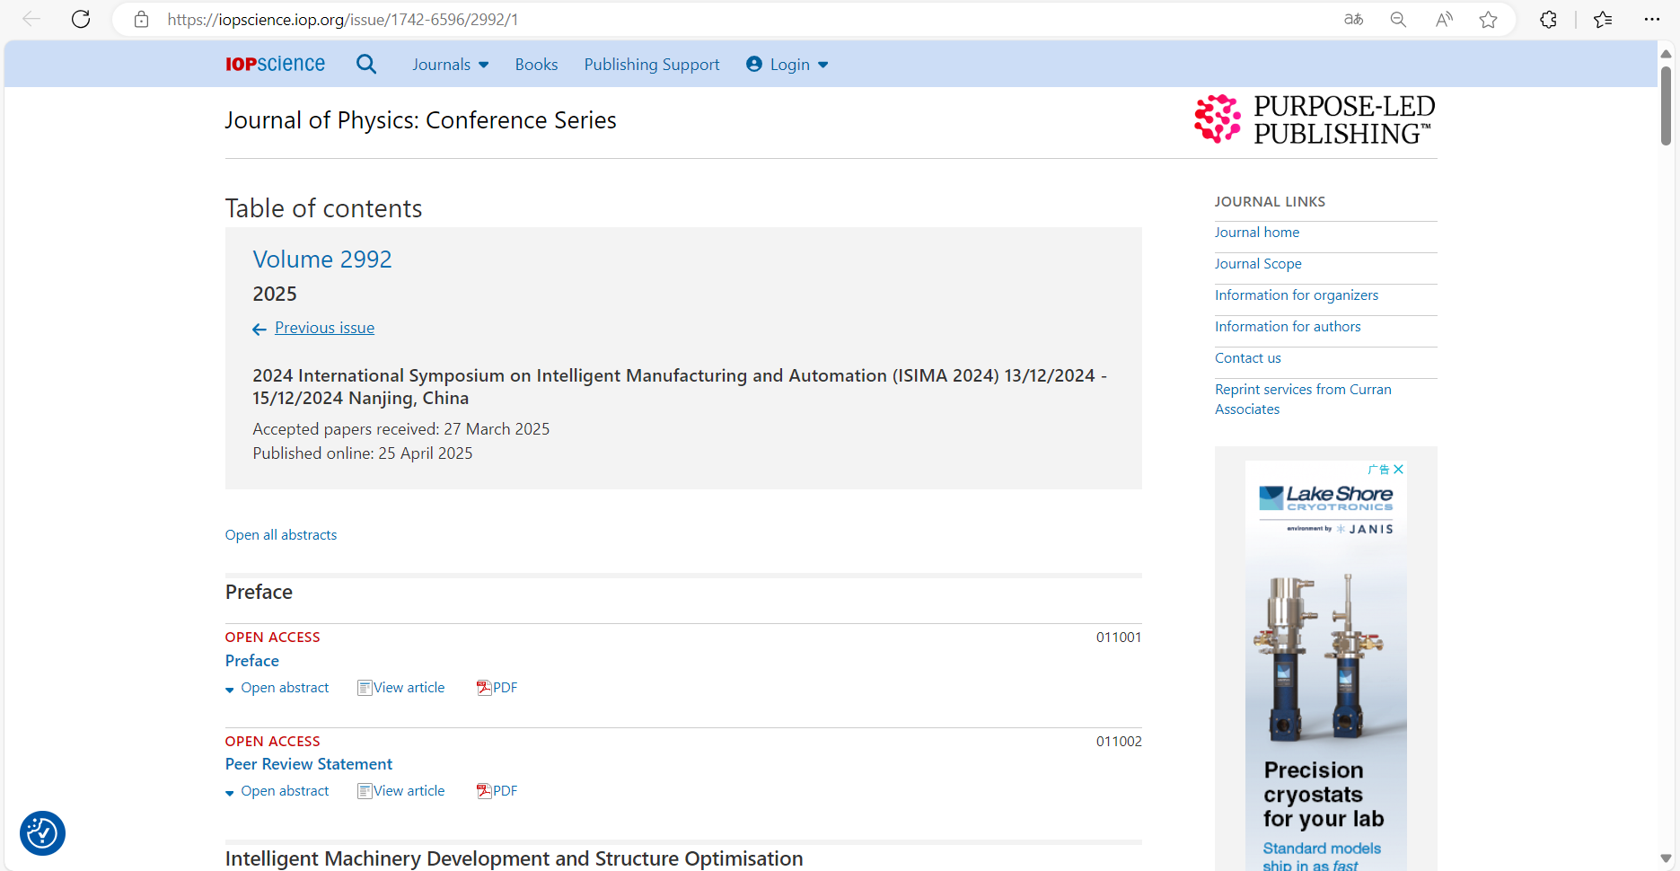Click article number 011002
The image size is (1680, 871).
click(x=1119, y=742)
